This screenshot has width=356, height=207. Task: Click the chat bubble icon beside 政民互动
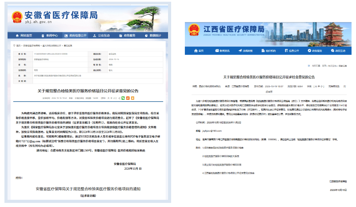click(333, 51)
